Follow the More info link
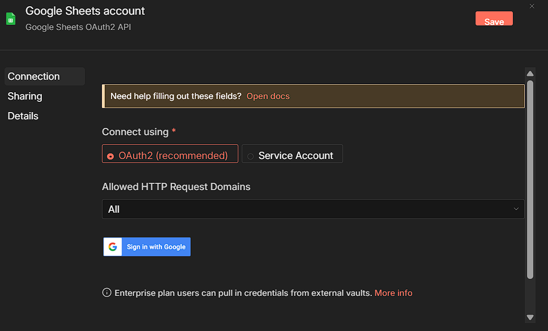This screenshot has height=331, width=548. coord(393,293)
